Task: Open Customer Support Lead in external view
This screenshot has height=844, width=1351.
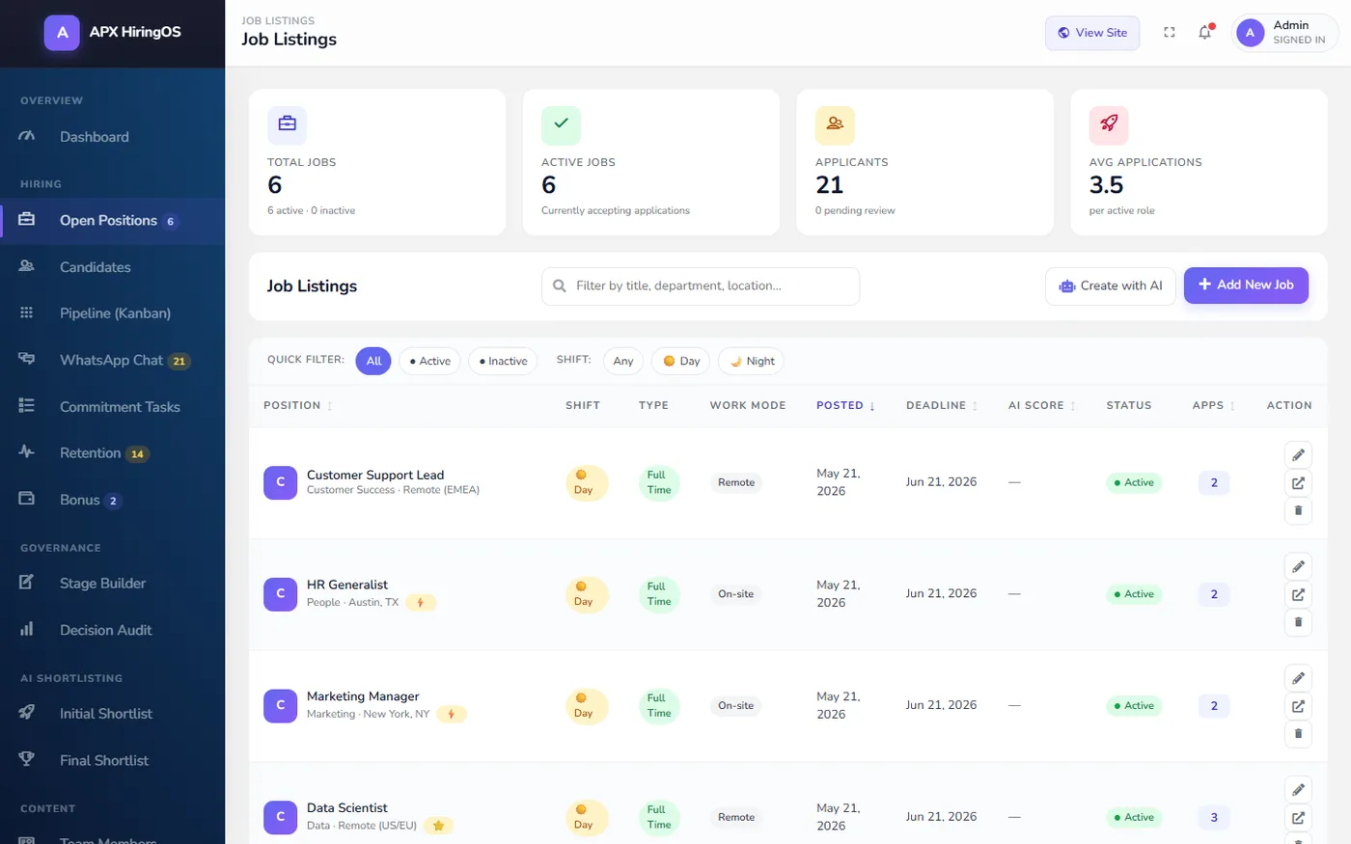Action: click(1298, 483)
